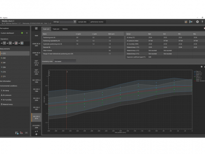Click the Uncertainty notes field
Viewport: 205px width, 154px height.
(x=65, y=61)
